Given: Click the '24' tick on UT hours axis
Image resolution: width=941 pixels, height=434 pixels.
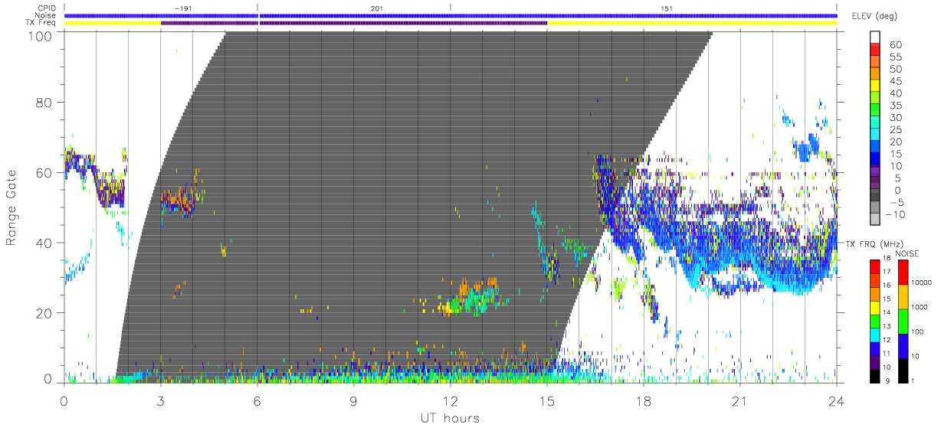Looking at the screenshot, I should (837, 400).
